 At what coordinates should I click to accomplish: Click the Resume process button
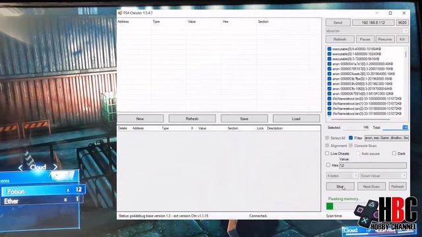[385, 39]
